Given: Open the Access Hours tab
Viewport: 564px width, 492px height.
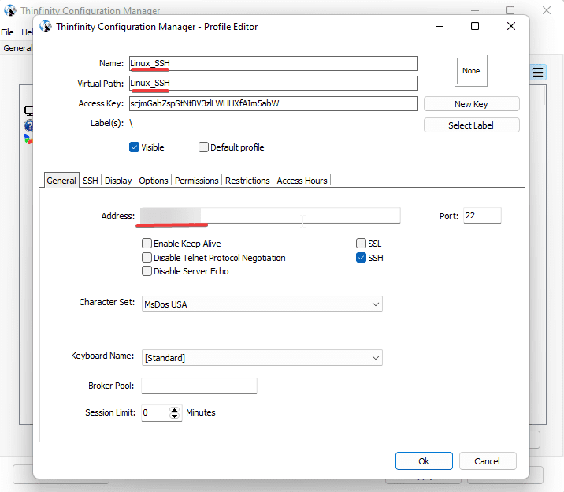Looking at the screenshot, I should pos(302,181).
